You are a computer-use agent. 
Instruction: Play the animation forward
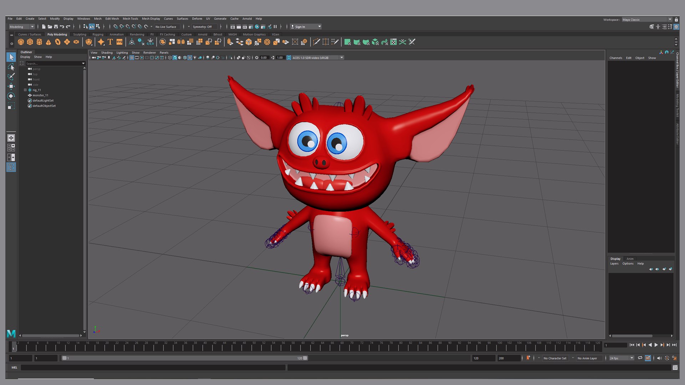coord(656,345)
